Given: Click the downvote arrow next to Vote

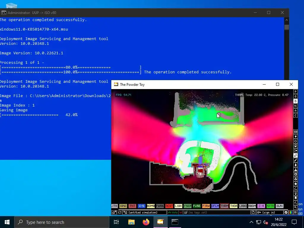Looking at the screenshot, I should pos(181,213).
